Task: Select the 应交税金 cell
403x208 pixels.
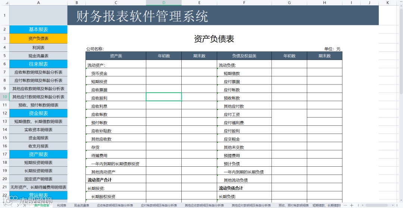Action: click(244, 138)
